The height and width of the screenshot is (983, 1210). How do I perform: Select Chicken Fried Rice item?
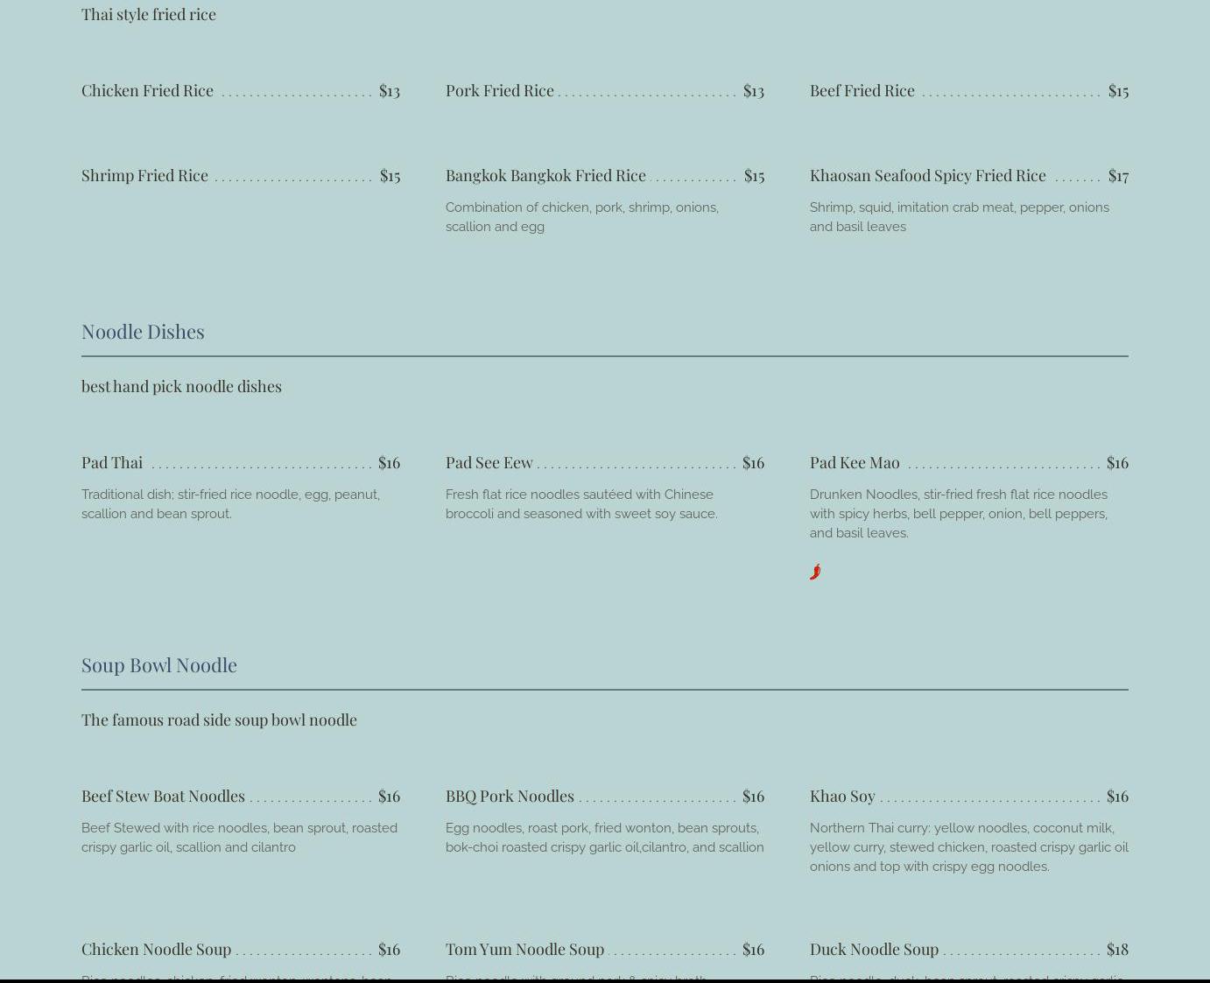pyautogui.click(x=147, y=90)
